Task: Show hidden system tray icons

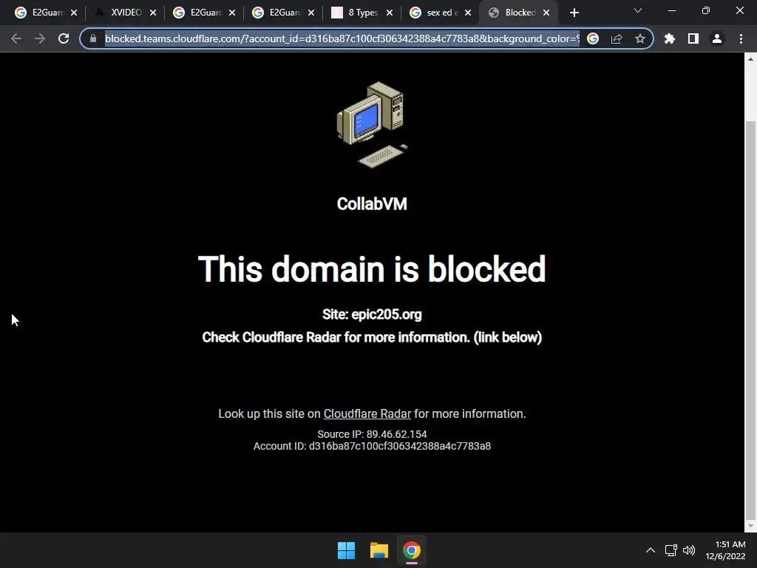Action: click(x=651, y=550)
